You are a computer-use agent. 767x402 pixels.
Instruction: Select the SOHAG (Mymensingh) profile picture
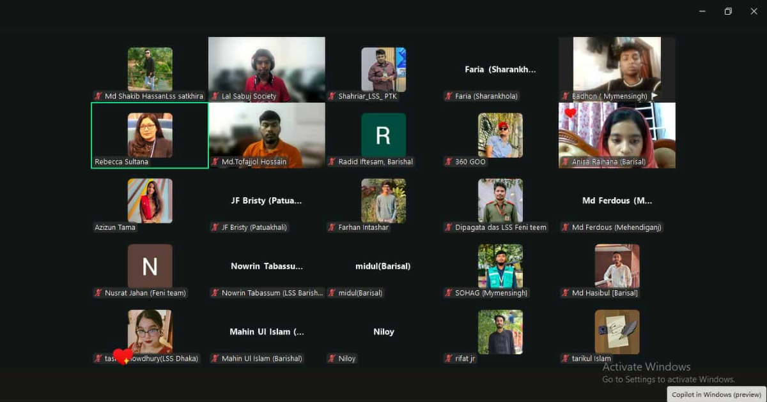click(x=500, y=266)
